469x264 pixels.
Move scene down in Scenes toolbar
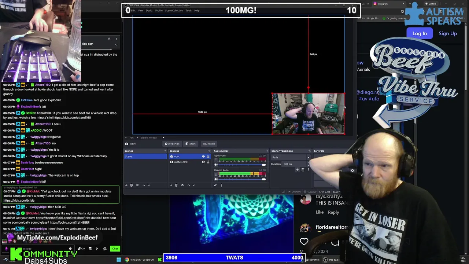coord(149,185)
